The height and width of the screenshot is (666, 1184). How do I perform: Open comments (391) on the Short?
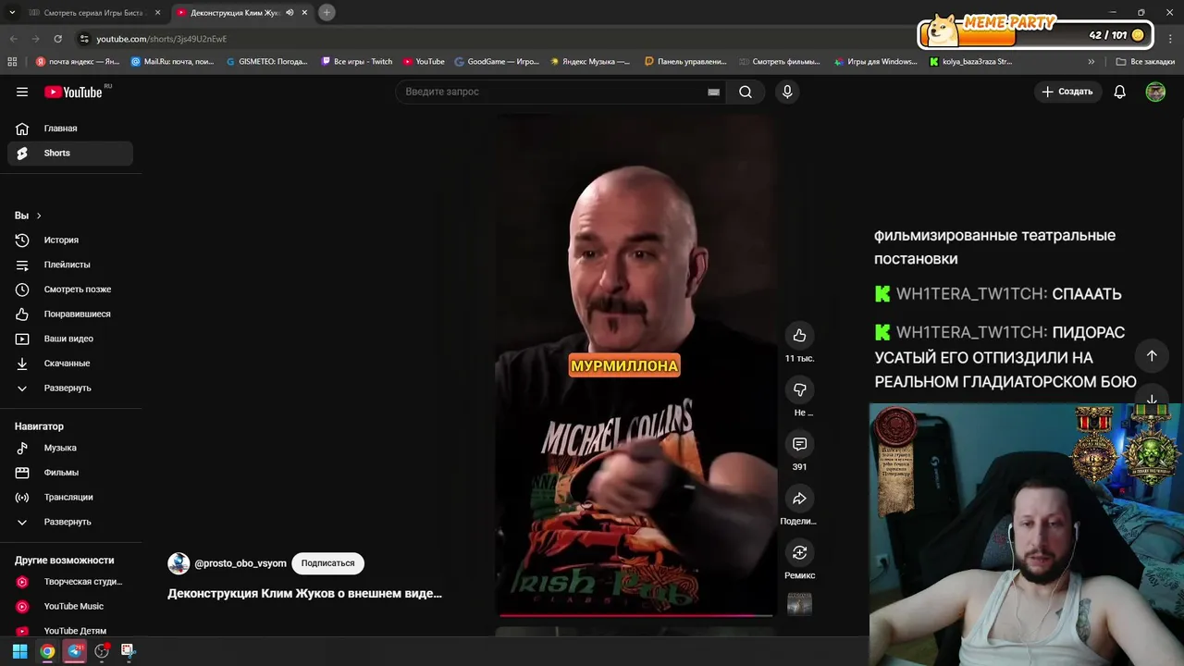point(799,444)
